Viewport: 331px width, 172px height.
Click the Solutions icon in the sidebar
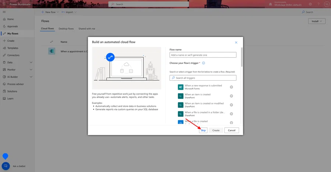point(4,91)
